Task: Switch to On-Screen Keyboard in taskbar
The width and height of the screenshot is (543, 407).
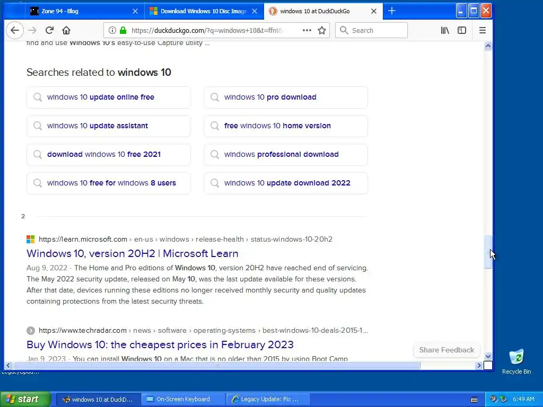Action: [x=183, y=400]
